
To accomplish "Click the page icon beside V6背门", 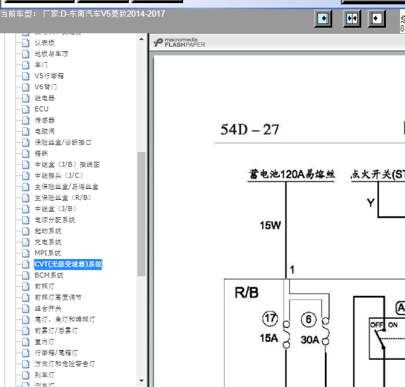I will tap(25, 87).
